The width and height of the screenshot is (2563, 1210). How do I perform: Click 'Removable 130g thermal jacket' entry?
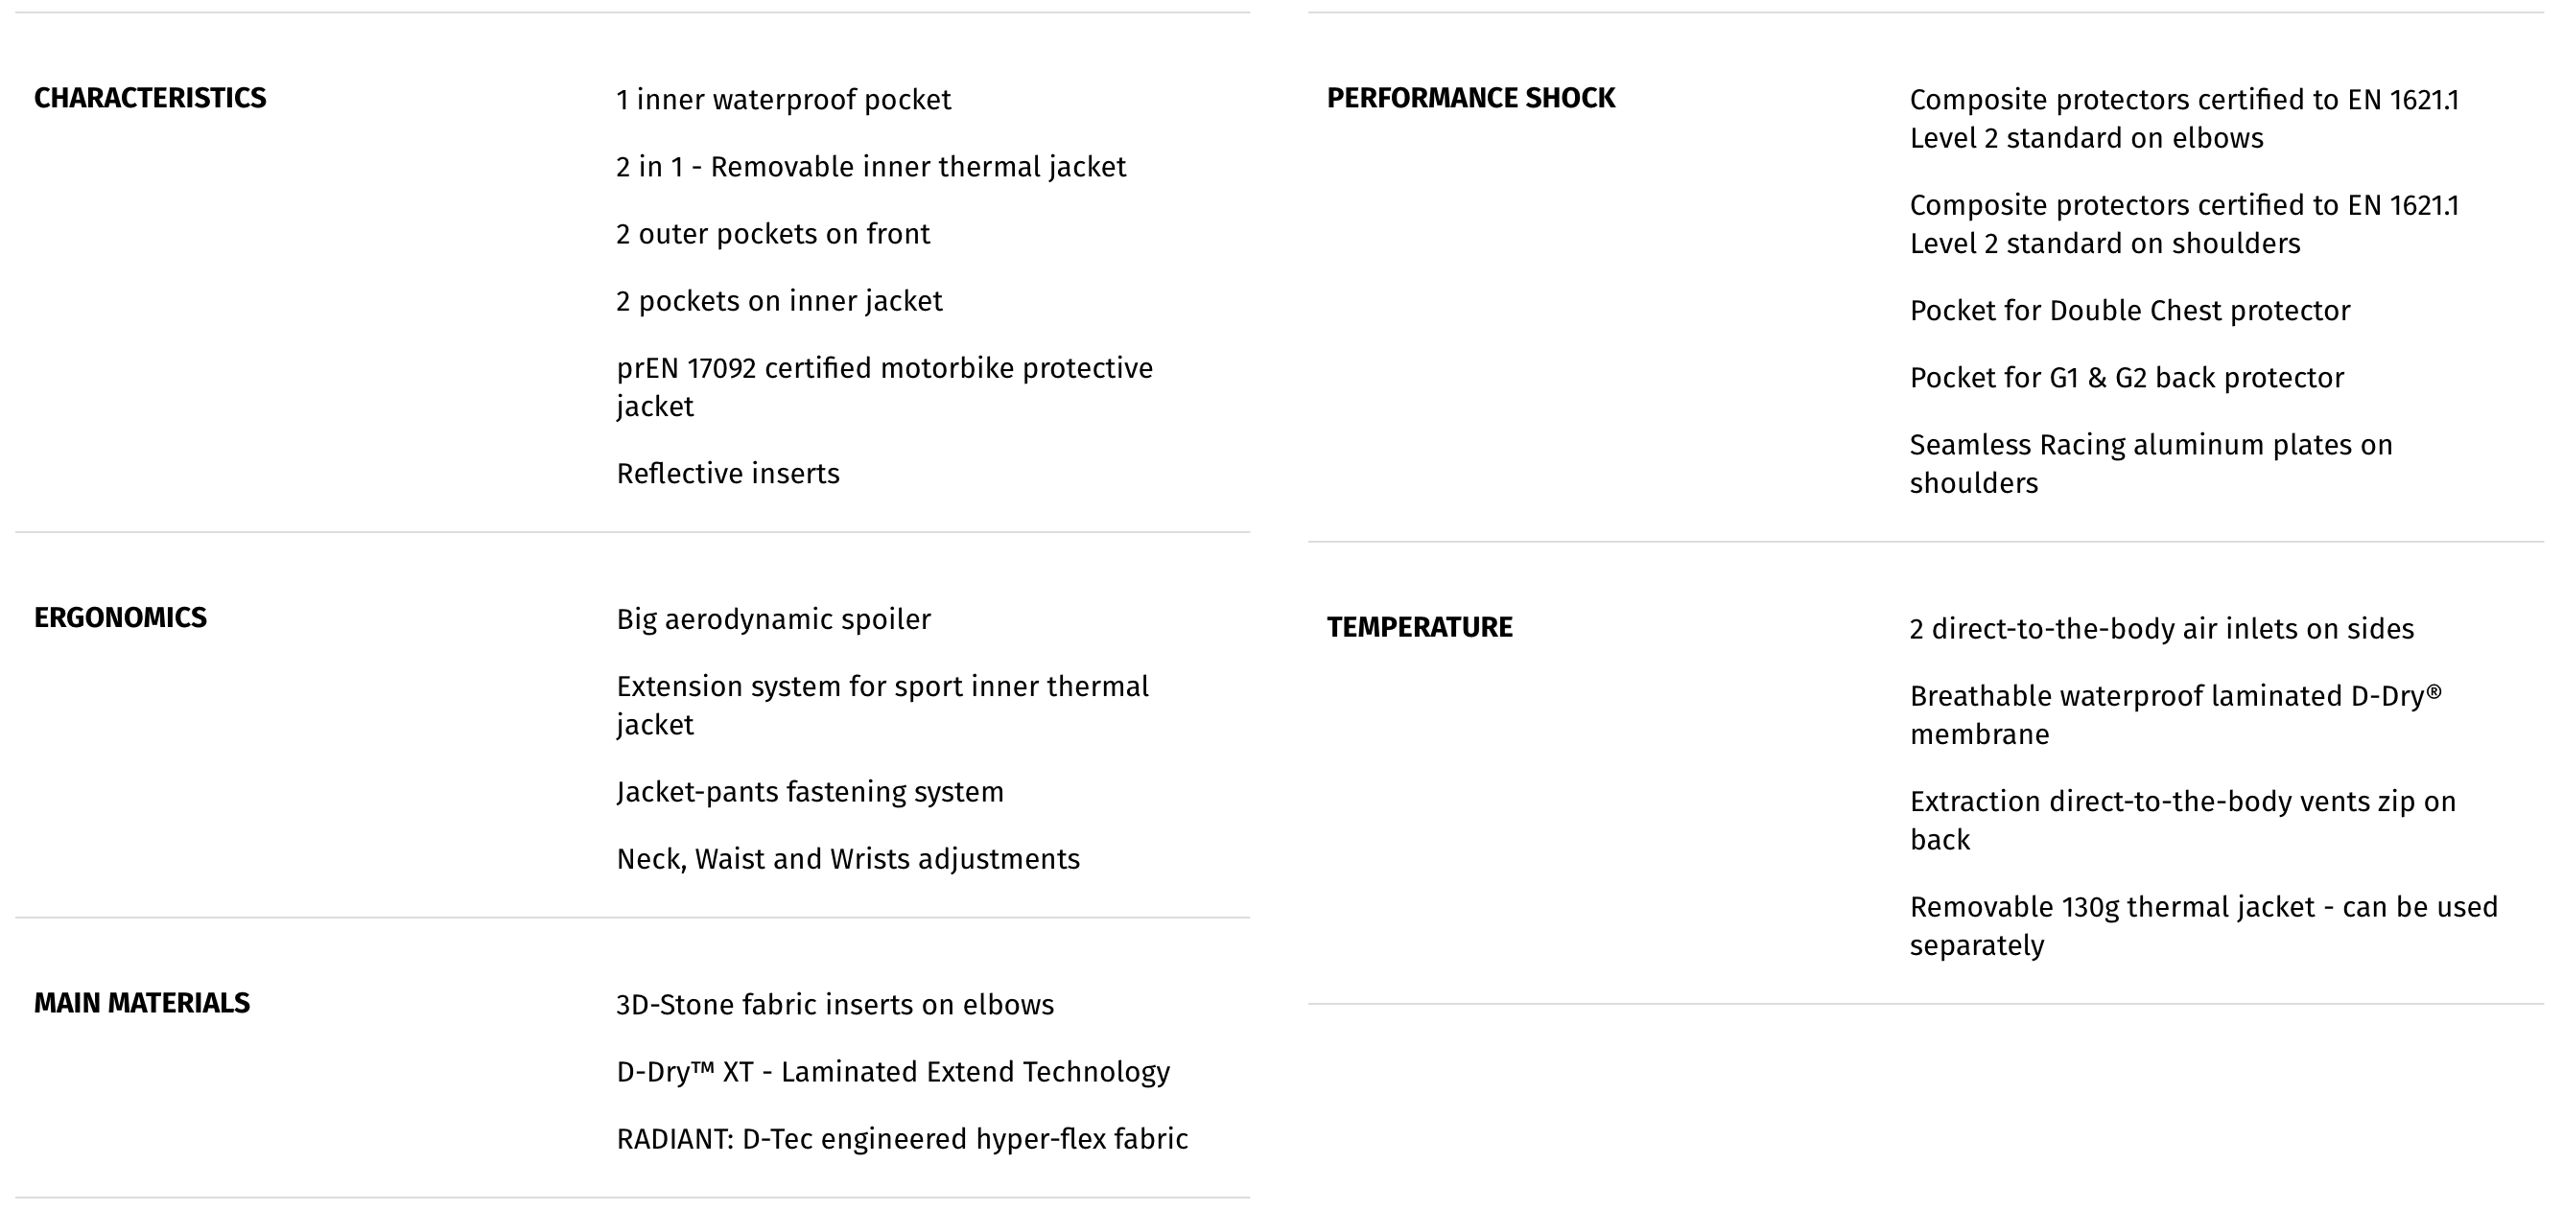point(2204,925)
